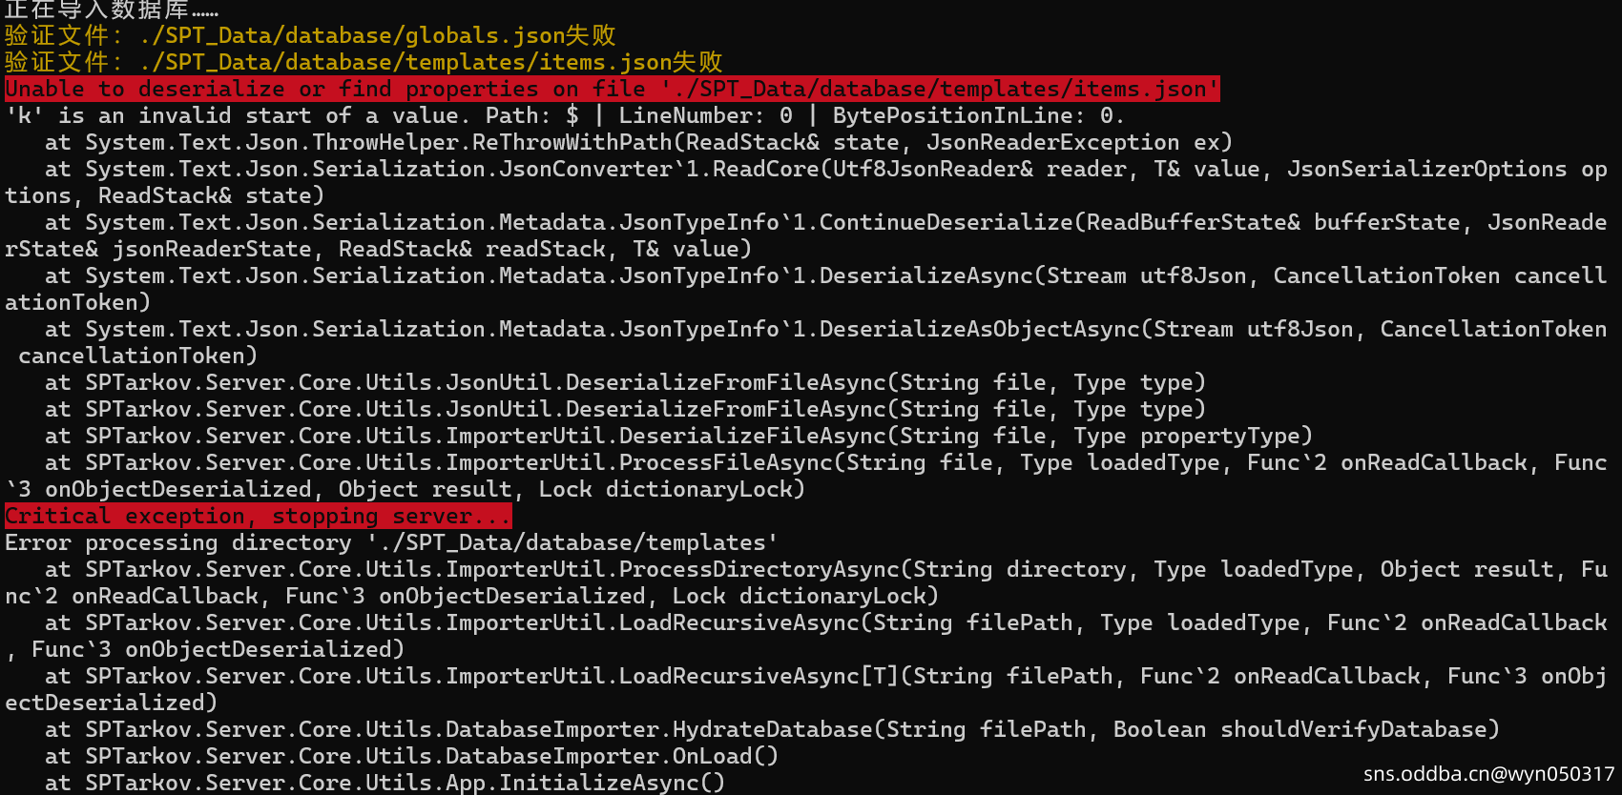Image resolution: width=1622 pixels, height=795 pixels.
Task: Click the sns.oddba.cn watermark text
Action: 1488,774
